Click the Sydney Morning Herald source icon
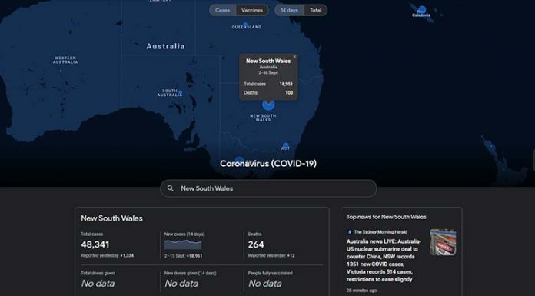The width and height of the screenshot is (535, 296). pos(350,232)
